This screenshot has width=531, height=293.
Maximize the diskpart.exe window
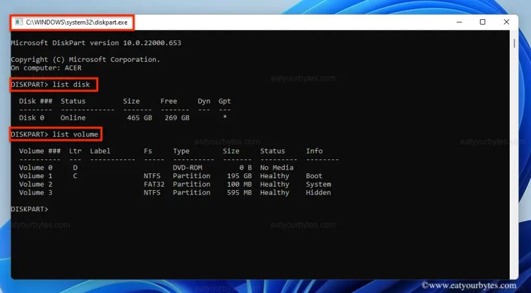(x=483, y=22)
